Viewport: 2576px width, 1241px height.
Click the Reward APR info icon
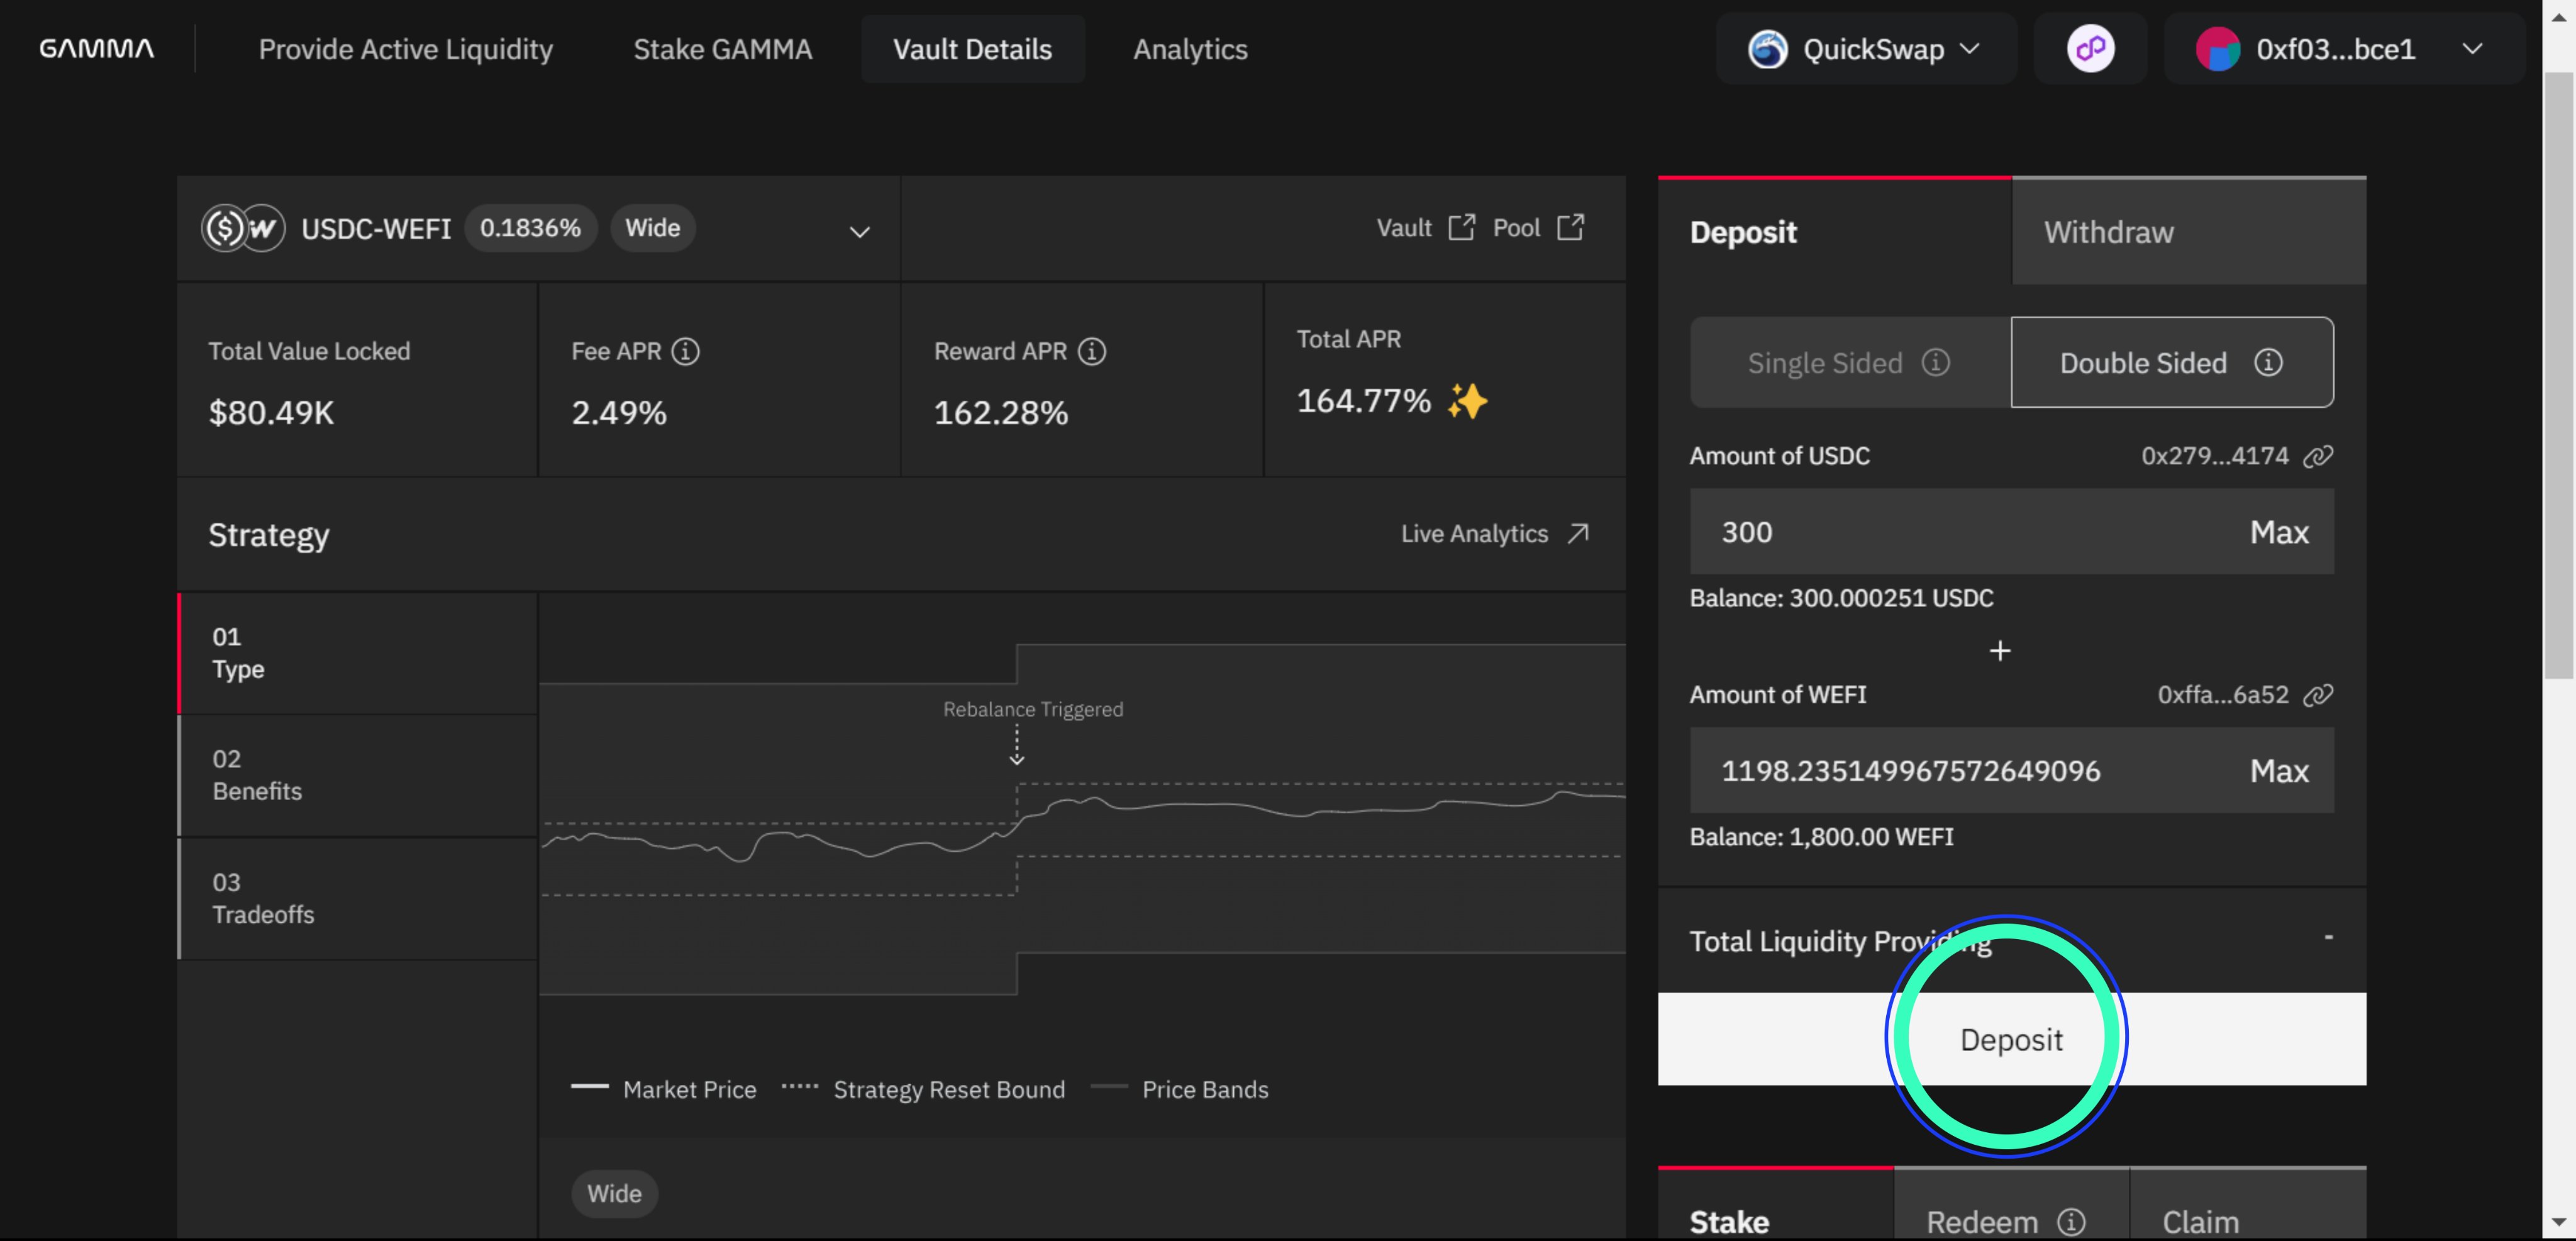1091,351
